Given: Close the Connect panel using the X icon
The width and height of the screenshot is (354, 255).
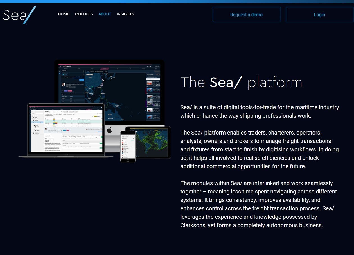Looking at the screenshot, I should tap(84, 71).
